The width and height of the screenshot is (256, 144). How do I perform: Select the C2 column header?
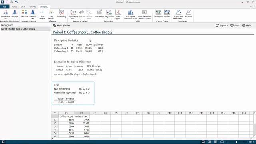click(x=82, y=113)
